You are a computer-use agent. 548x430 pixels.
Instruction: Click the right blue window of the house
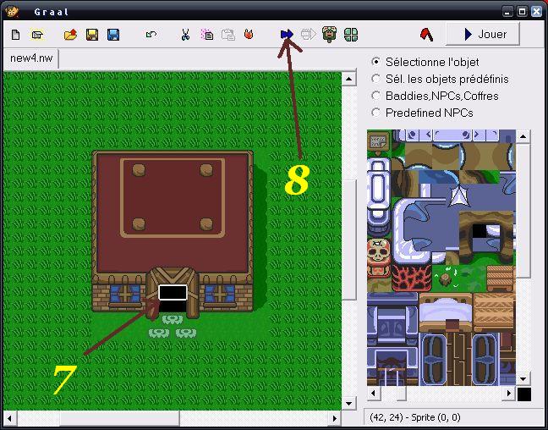[x=220, y=294]
